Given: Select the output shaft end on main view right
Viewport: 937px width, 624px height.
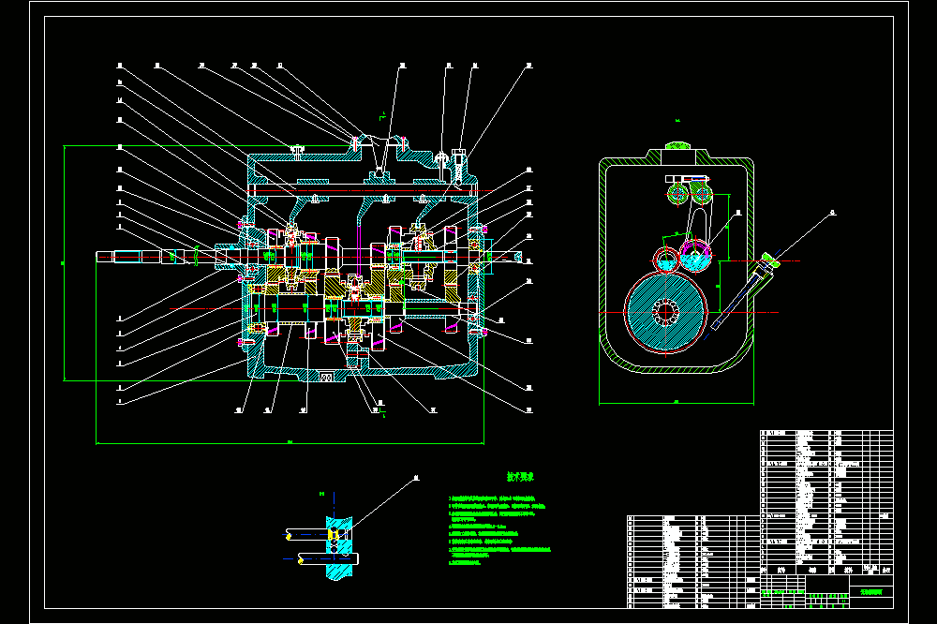Looking at the screenshot, I should click(506, 257).
